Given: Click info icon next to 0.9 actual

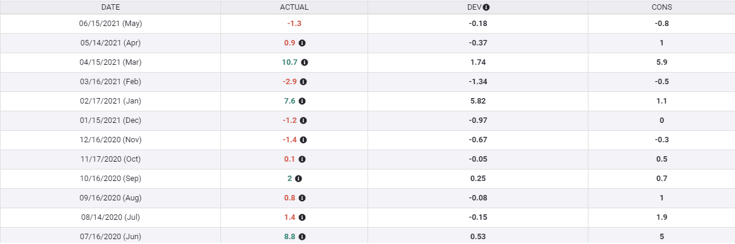Looking at the screenshot, I should coord(302,43).
